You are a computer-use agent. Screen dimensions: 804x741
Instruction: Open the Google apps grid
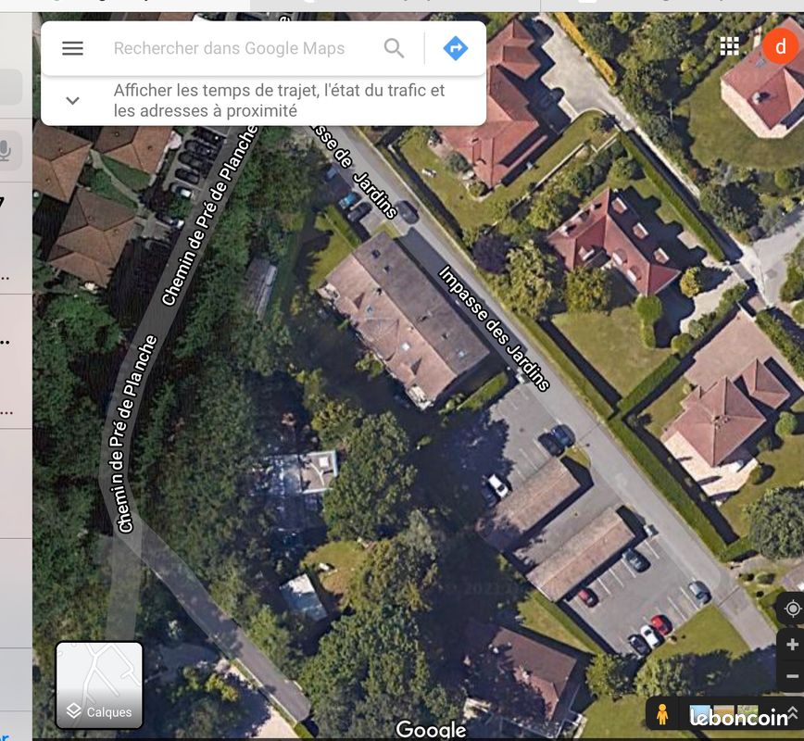(x=729, y=46)
